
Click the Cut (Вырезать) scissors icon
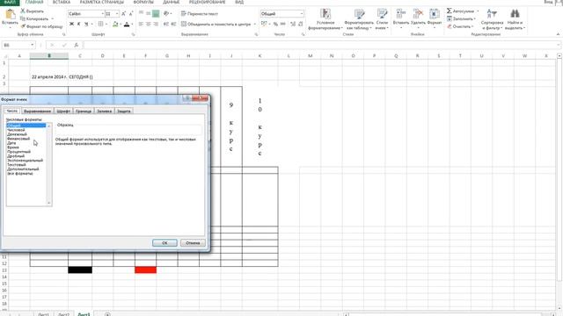(x=23, y=11)
